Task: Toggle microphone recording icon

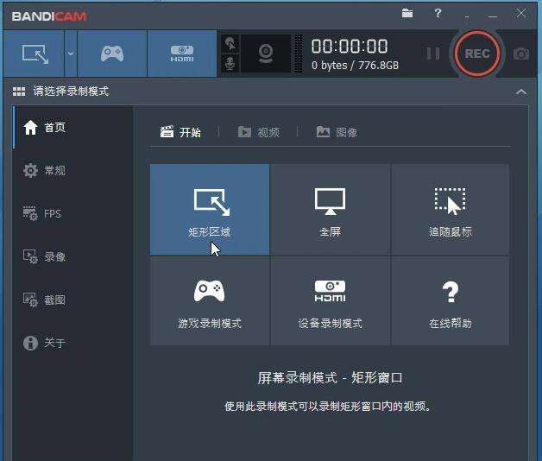Action: [230, 63]
